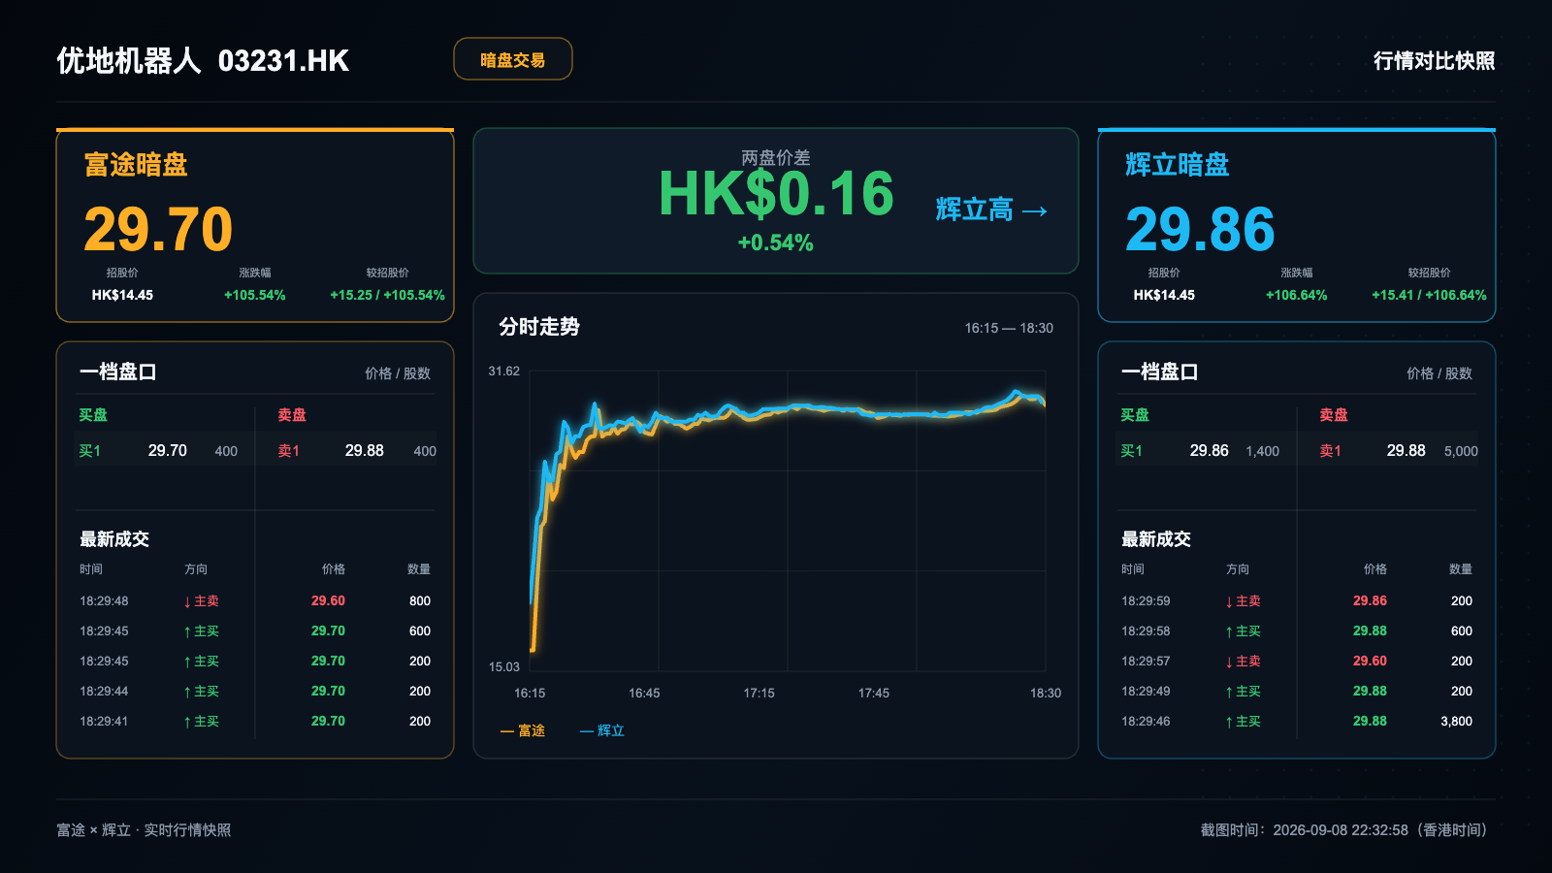1552x873 pixels.
Task: Click the 31.62 y-axis maximum label
Action: (504, 372)
